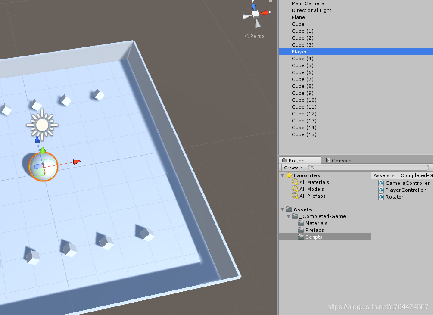Select Cube (14) in the Hierarchy

point(356,128)
